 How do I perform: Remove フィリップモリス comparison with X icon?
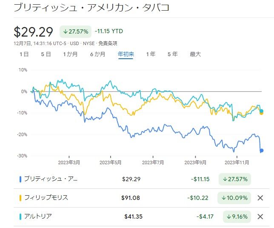click(260, 198)
